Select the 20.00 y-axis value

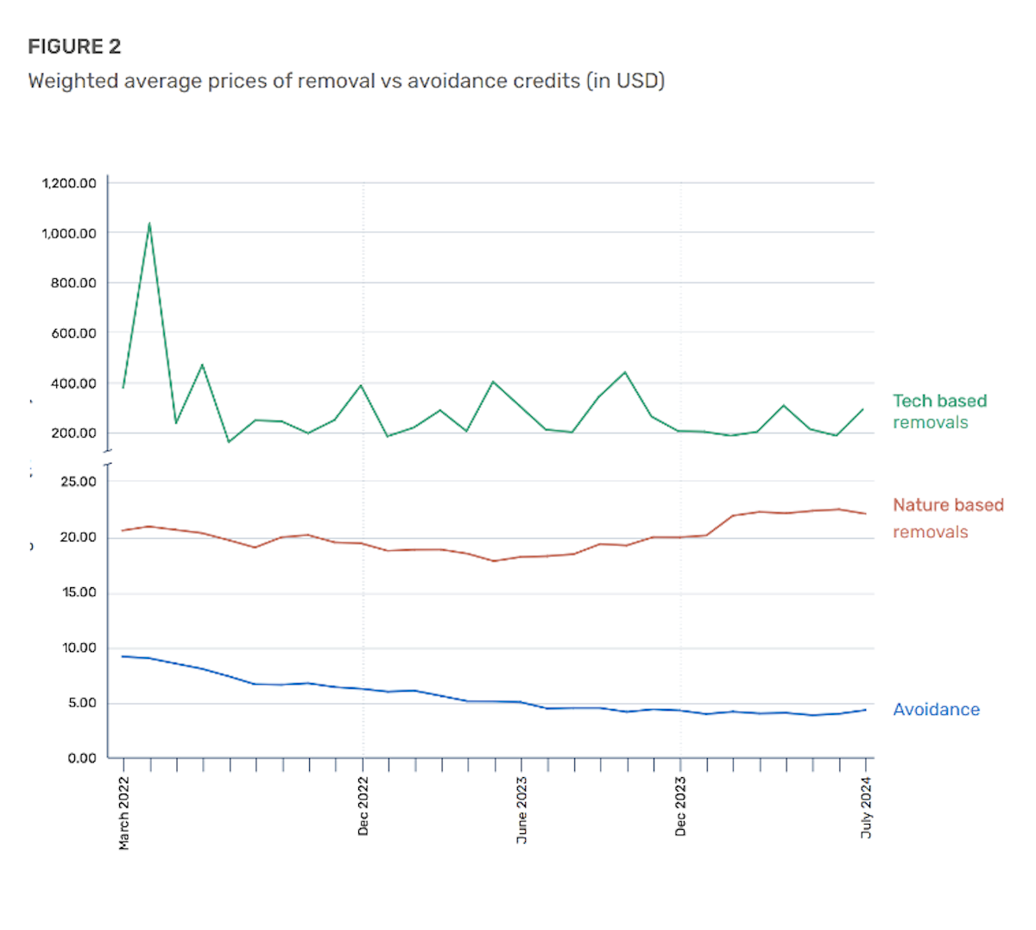click(x=79, y=537)
